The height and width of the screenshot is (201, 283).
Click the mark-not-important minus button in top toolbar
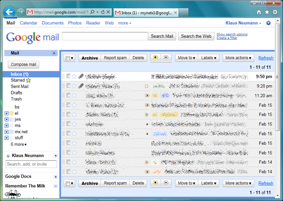166,58
